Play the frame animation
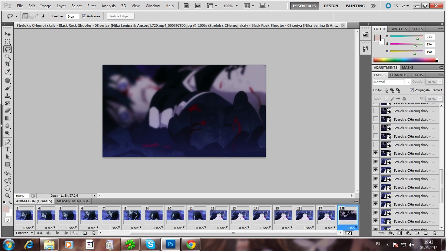The width and height of the screenshot is (446, 251). (58, 233)
